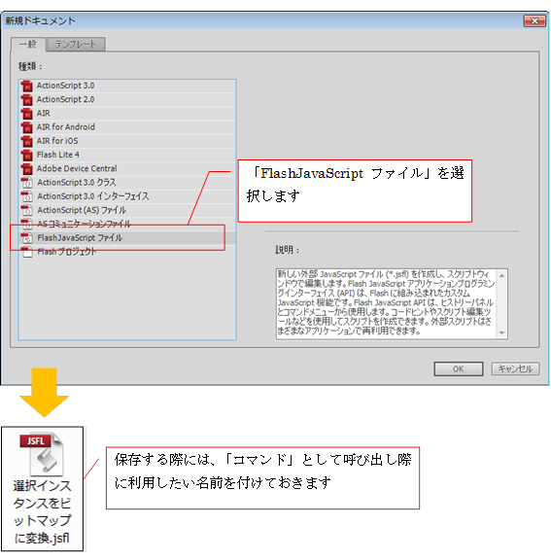Click the Adobe Device Central icon
Viewport: 551px width, 560px height.
point(27,169)
